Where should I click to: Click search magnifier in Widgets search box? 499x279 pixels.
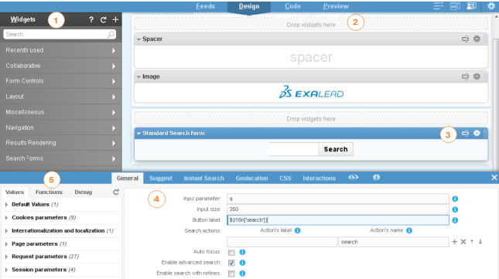111,34
